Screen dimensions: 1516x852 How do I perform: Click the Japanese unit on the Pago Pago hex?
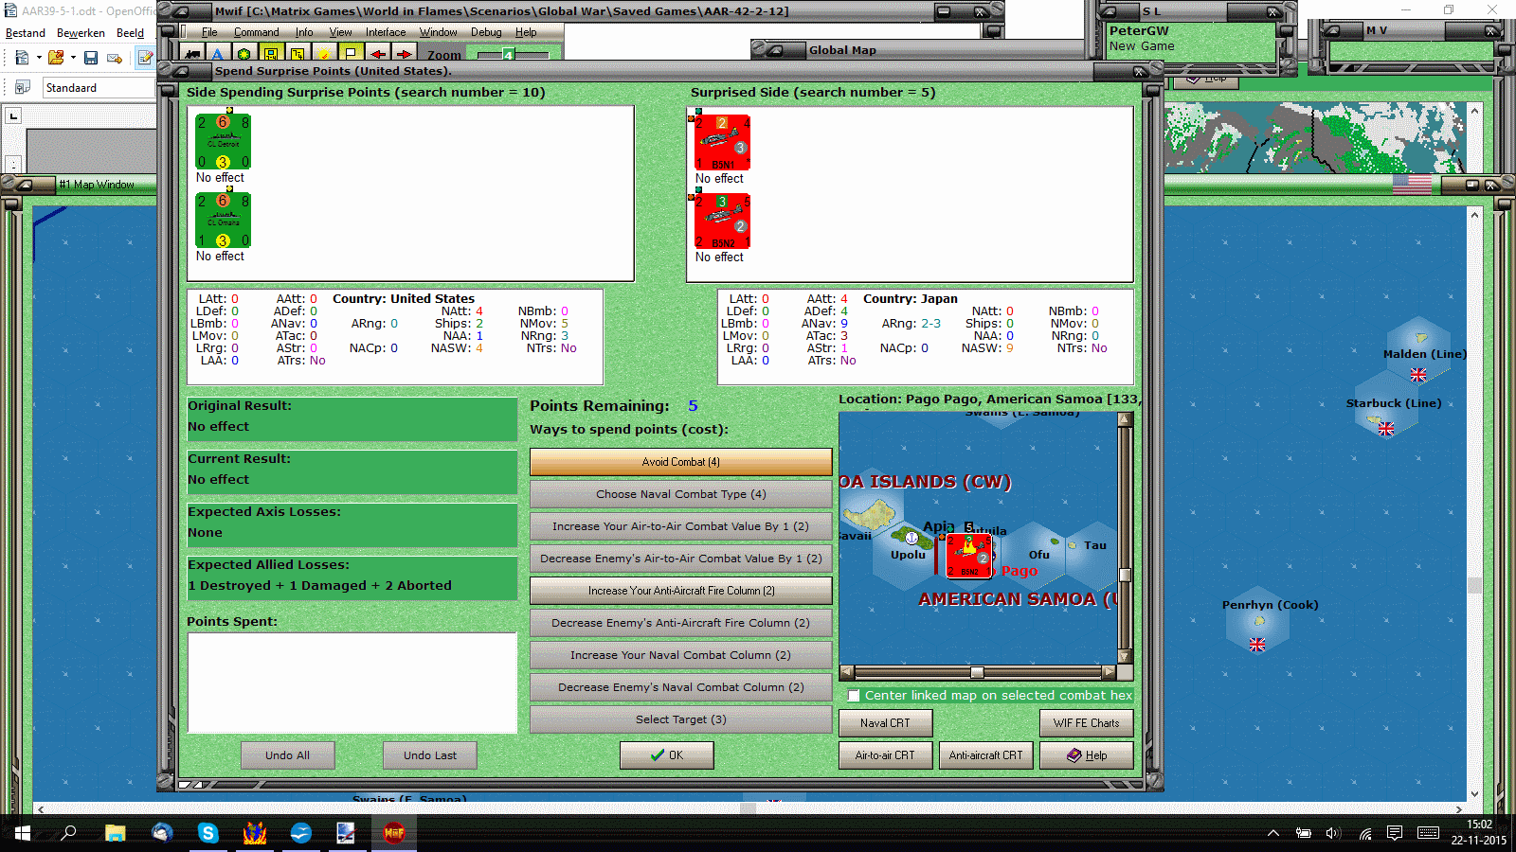(968, 556)
